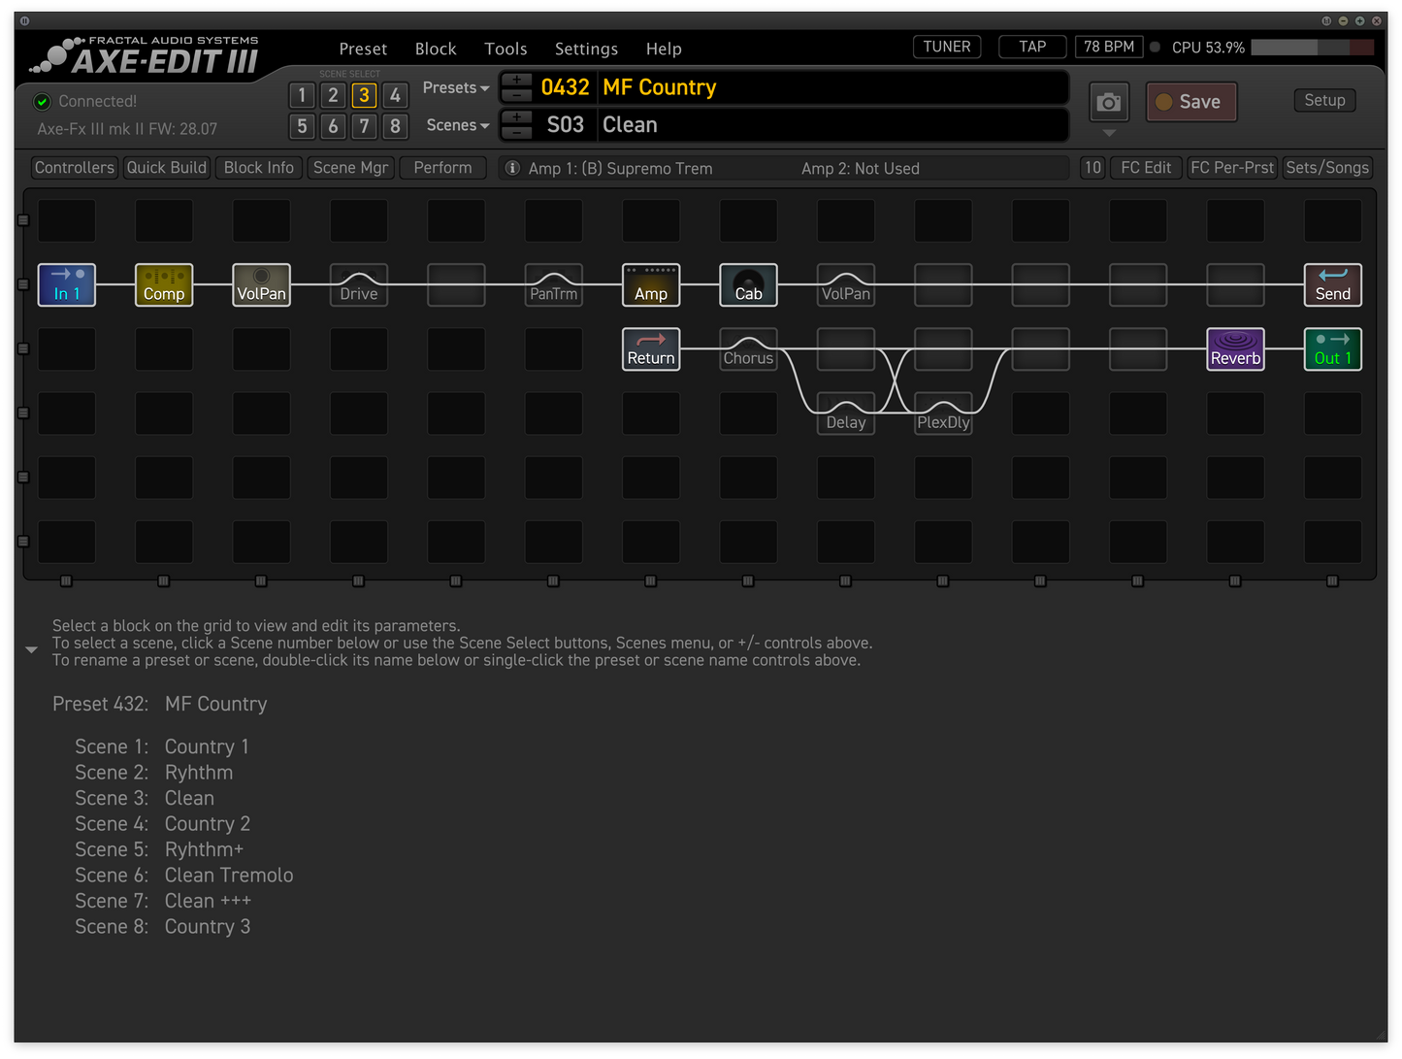1402x1059 pixels.
Task: Select Scene 1 in the Scene Select row
Action: coord(302,95)
